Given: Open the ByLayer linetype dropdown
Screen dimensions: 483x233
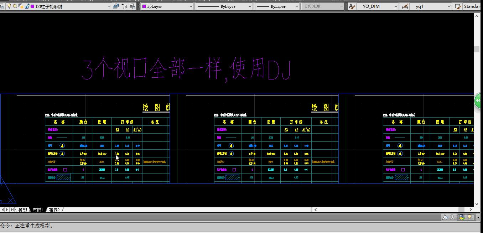Looking at the screenshot, I should [x=224, y=6].
